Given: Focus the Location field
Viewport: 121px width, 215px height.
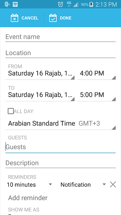Looking at the screenshot, I should point(60,53).
